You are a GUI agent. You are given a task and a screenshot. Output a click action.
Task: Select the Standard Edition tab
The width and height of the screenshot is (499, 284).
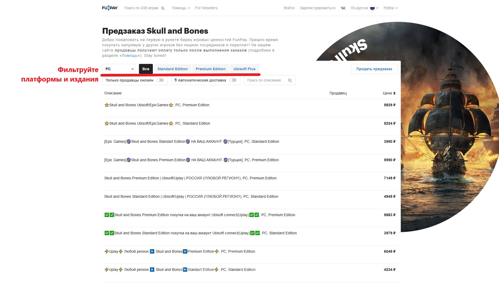[x=173, y=69]
